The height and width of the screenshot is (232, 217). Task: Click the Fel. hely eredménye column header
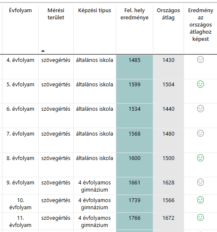click(134, 14)
